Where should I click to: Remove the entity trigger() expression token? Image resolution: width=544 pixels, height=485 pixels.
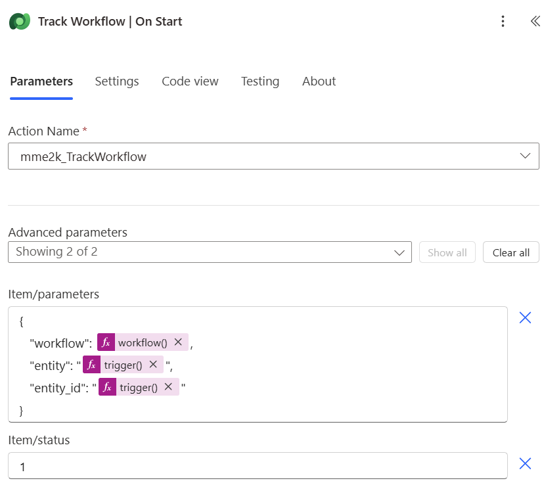coord(153,365)
